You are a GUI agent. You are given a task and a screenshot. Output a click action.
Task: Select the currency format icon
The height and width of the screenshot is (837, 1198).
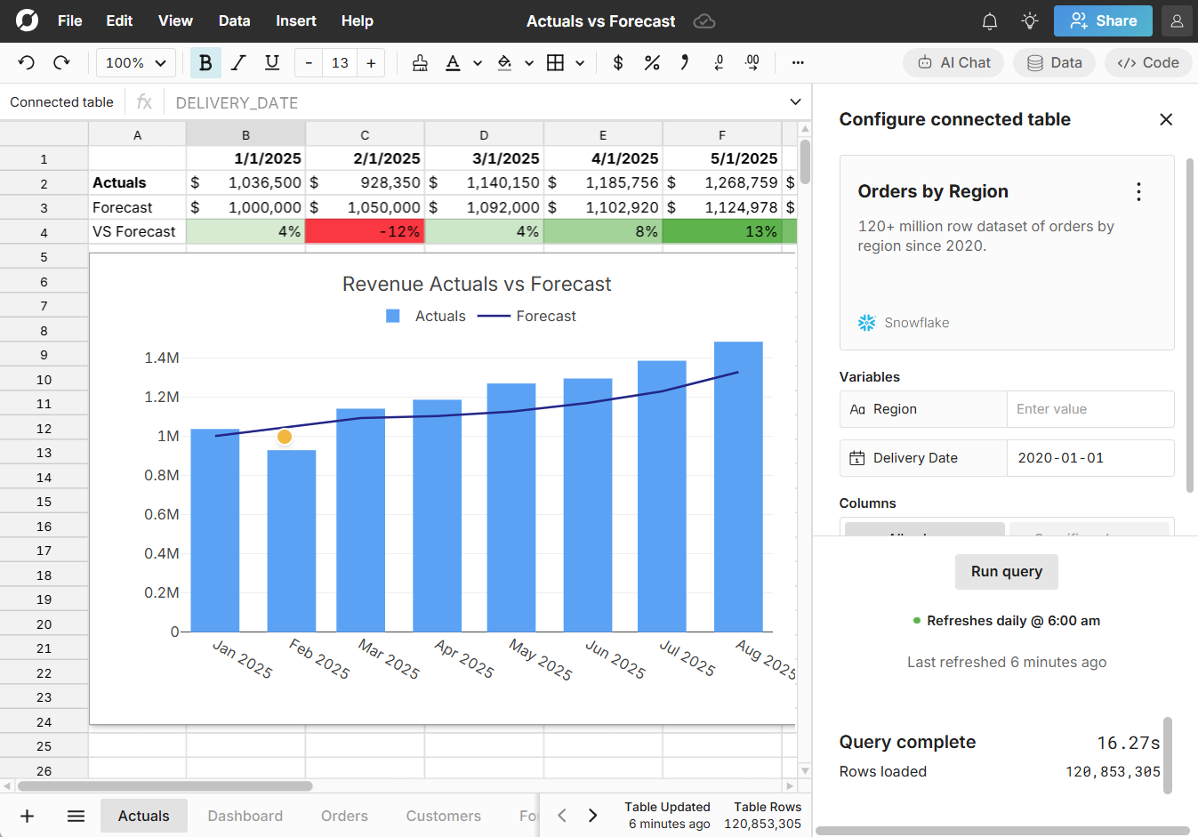point(618,63)
